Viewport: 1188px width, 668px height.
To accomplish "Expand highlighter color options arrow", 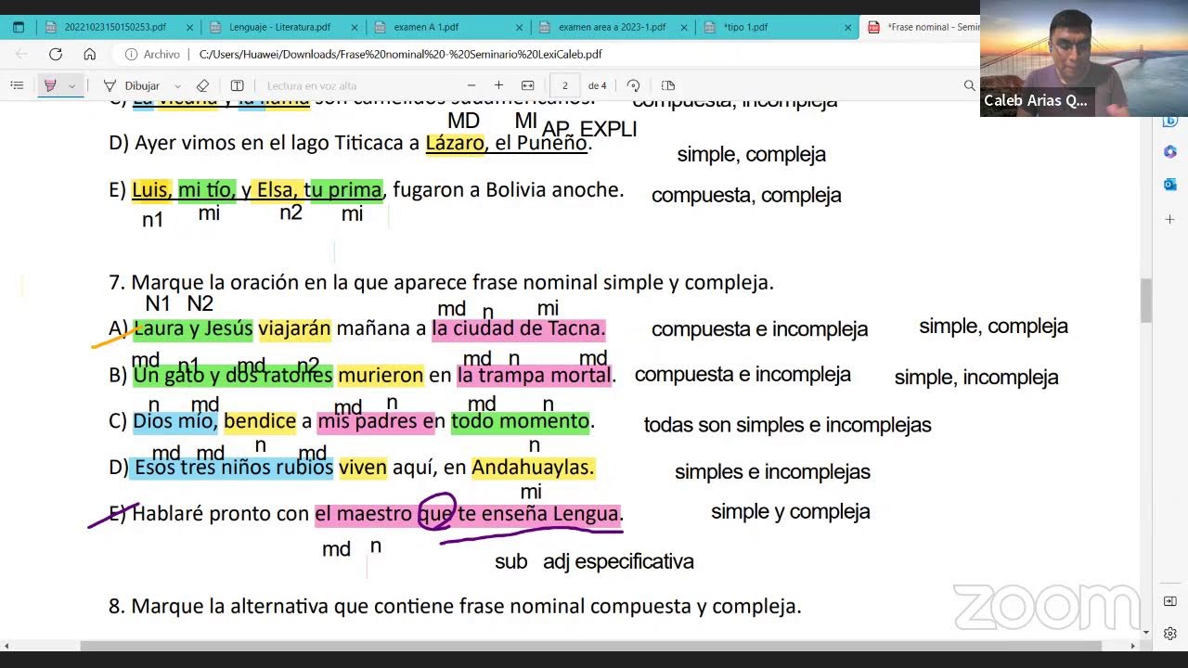I will [71, 85].
